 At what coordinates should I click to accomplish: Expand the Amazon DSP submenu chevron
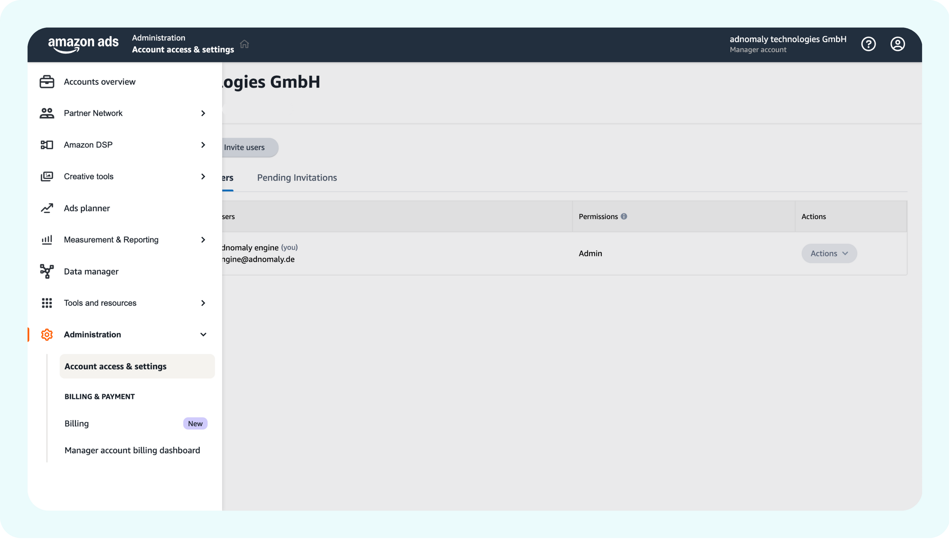203,145
